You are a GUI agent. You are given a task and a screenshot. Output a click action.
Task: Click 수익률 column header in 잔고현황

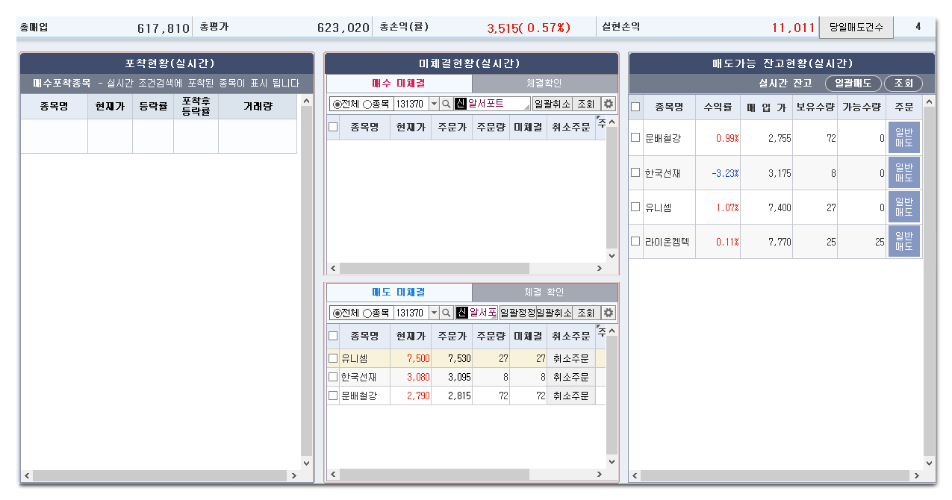coord(718,107)
